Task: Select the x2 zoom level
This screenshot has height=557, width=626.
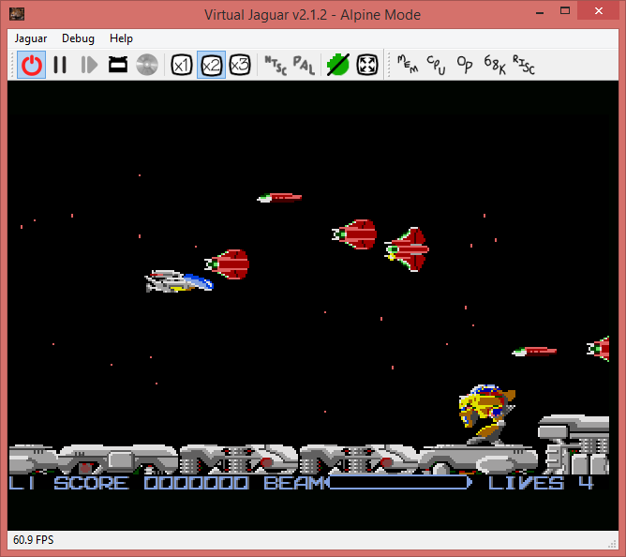Action: (211, 65)
